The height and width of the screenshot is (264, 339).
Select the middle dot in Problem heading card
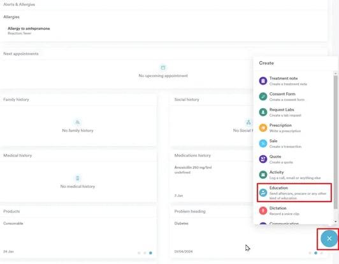(315, 253)
